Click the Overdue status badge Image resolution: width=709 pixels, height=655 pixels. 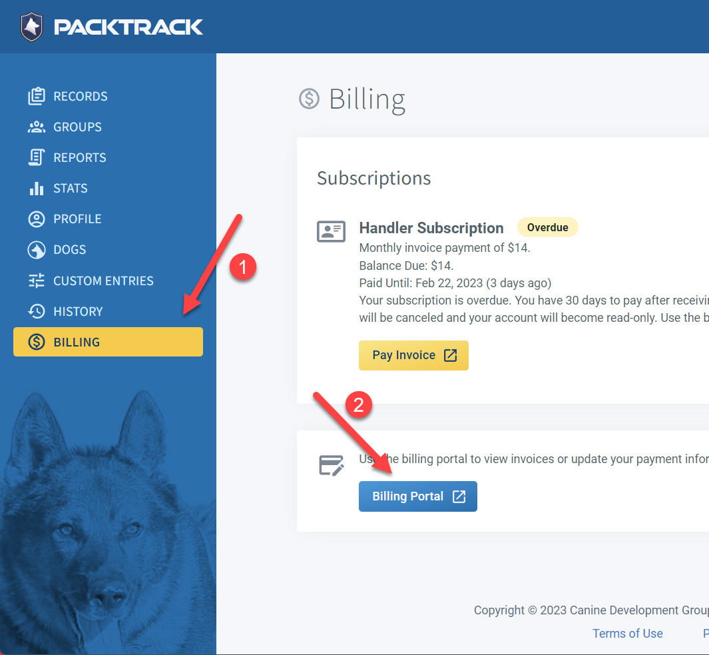point(548,227)
